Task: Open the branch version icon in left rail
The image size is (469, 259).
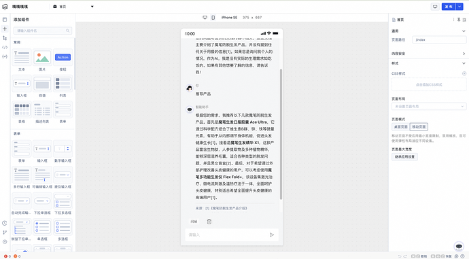Action: [x=5, y=232]
